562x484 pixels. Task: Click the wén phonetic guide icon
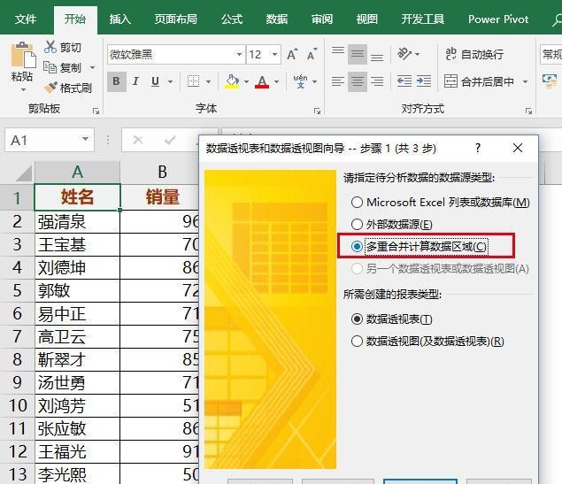click(x=300, y=81)
